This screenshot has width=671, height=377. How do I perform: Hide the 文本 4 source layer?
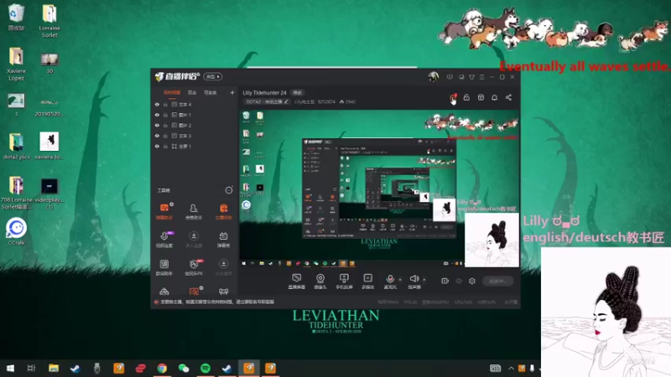coord(157,104)
